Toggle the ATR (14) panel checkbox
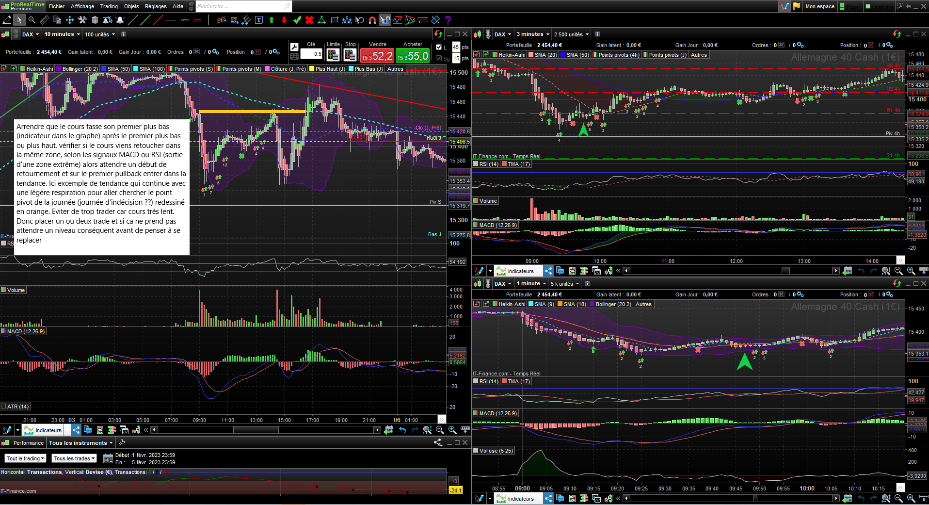Screen dimensions: 929x505 point(3,407)
